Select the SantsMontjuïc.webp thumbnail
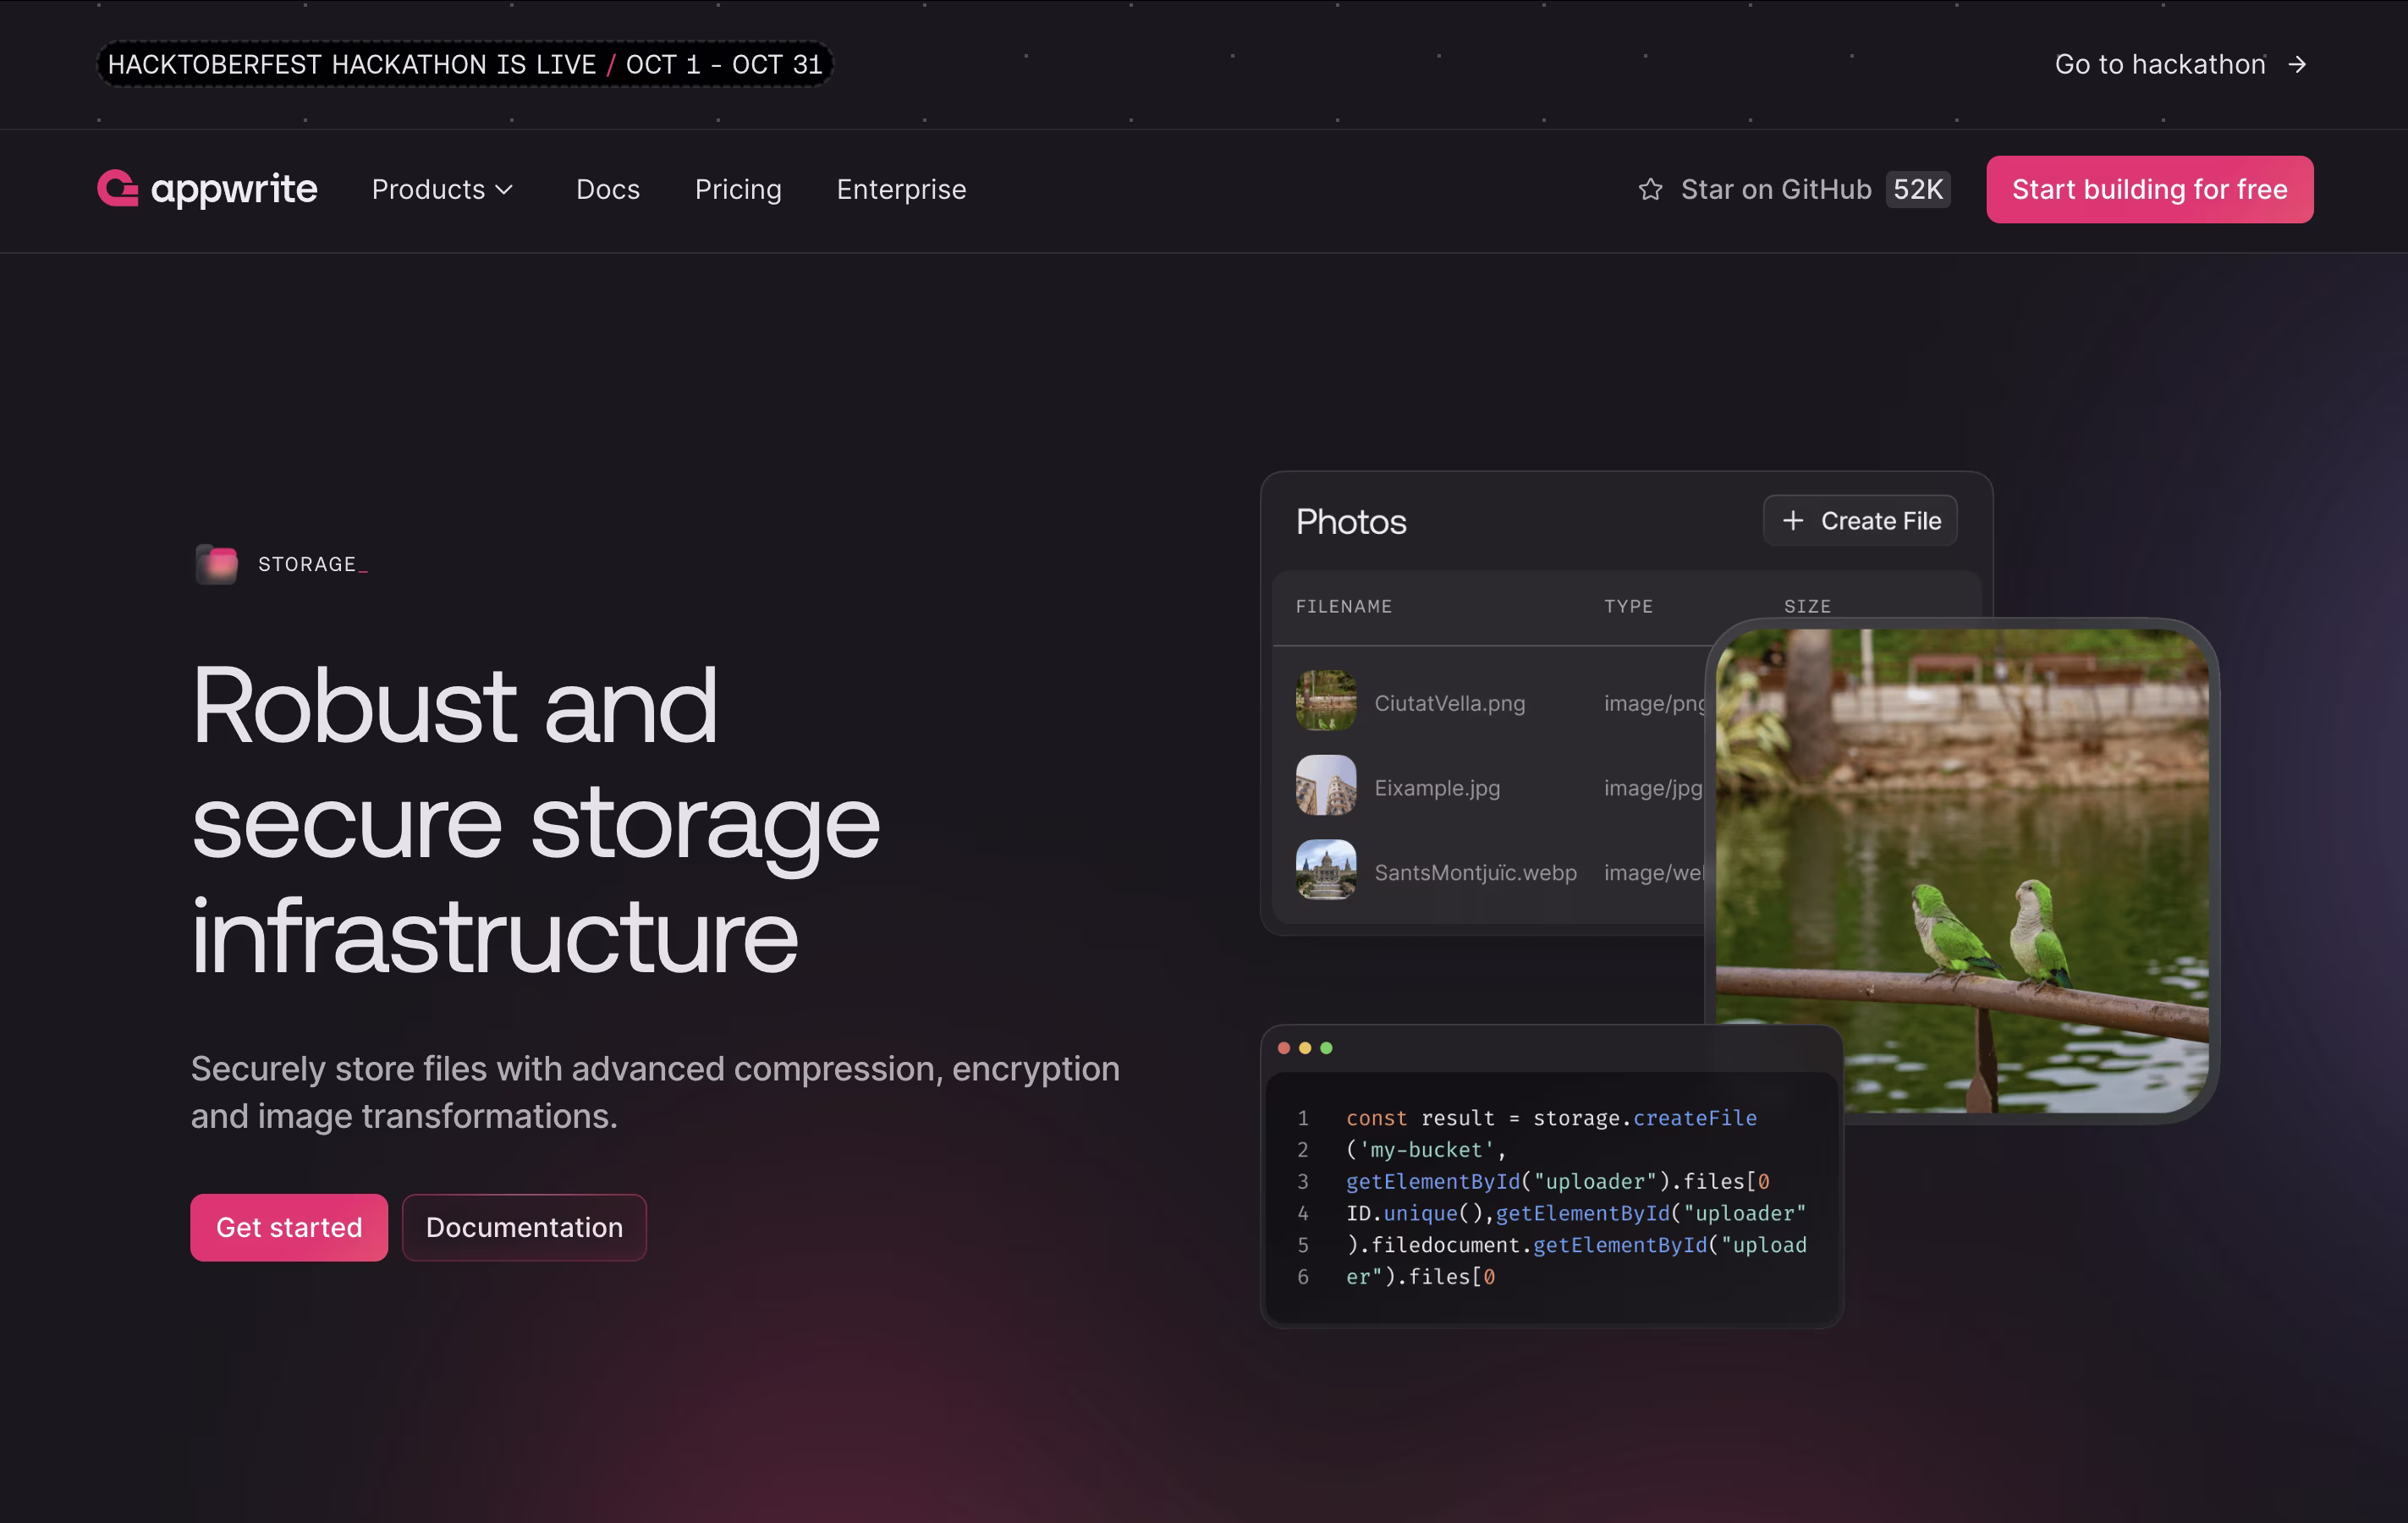 point(1326,869)
